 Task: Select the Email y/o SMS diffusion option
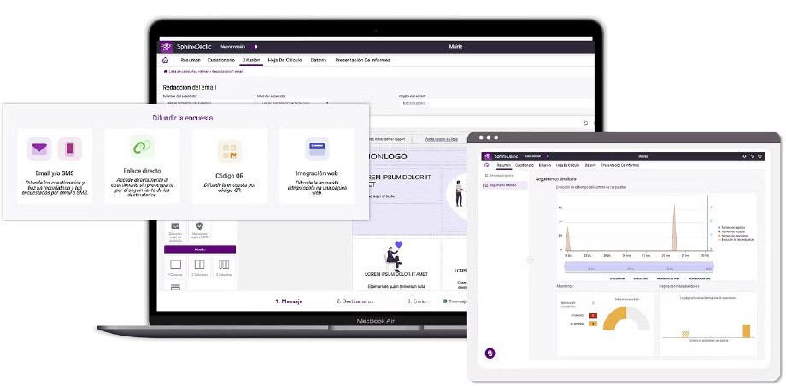(x=56, y=166)
